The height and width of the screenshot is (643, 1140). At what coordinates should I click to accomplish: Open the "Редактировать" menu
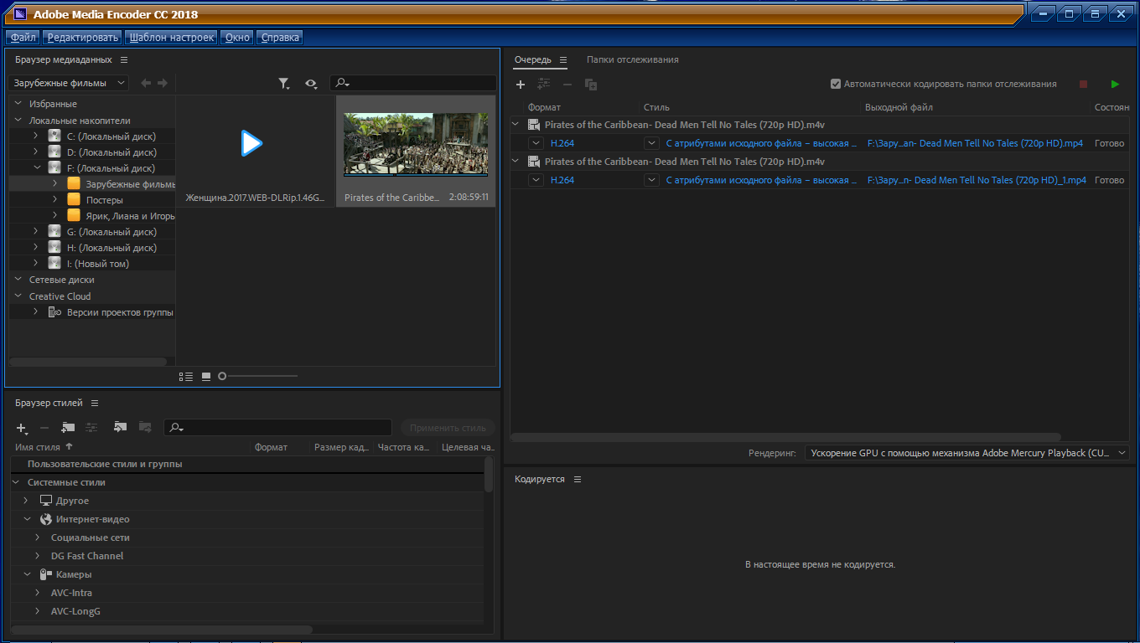tap(83, 38)
